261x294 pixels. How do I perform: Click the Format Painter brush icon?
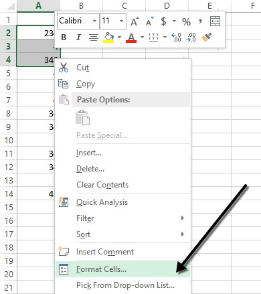point(206,38)
